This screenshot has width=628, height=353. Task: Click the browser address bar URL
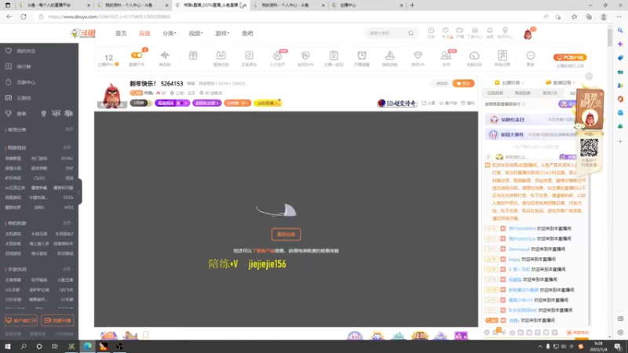click(x=109, y=16)
